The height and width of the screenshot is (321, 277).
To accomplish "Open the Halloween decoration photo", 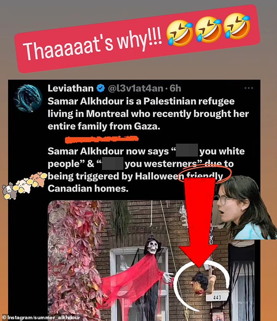I will click(151, 260).
